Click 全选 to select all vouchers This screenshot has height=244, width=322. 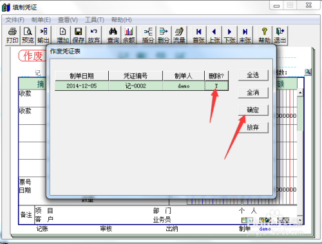tap(253, 75)
